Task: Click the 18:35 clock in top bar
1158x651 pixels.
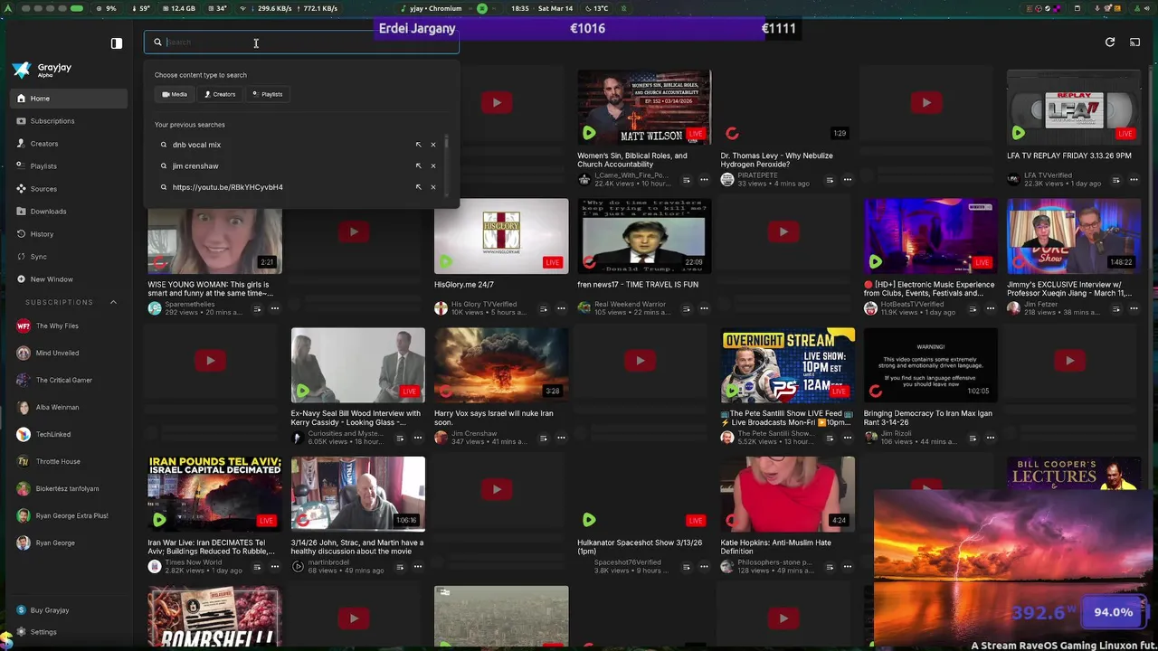Action: (x=519, y=8)
